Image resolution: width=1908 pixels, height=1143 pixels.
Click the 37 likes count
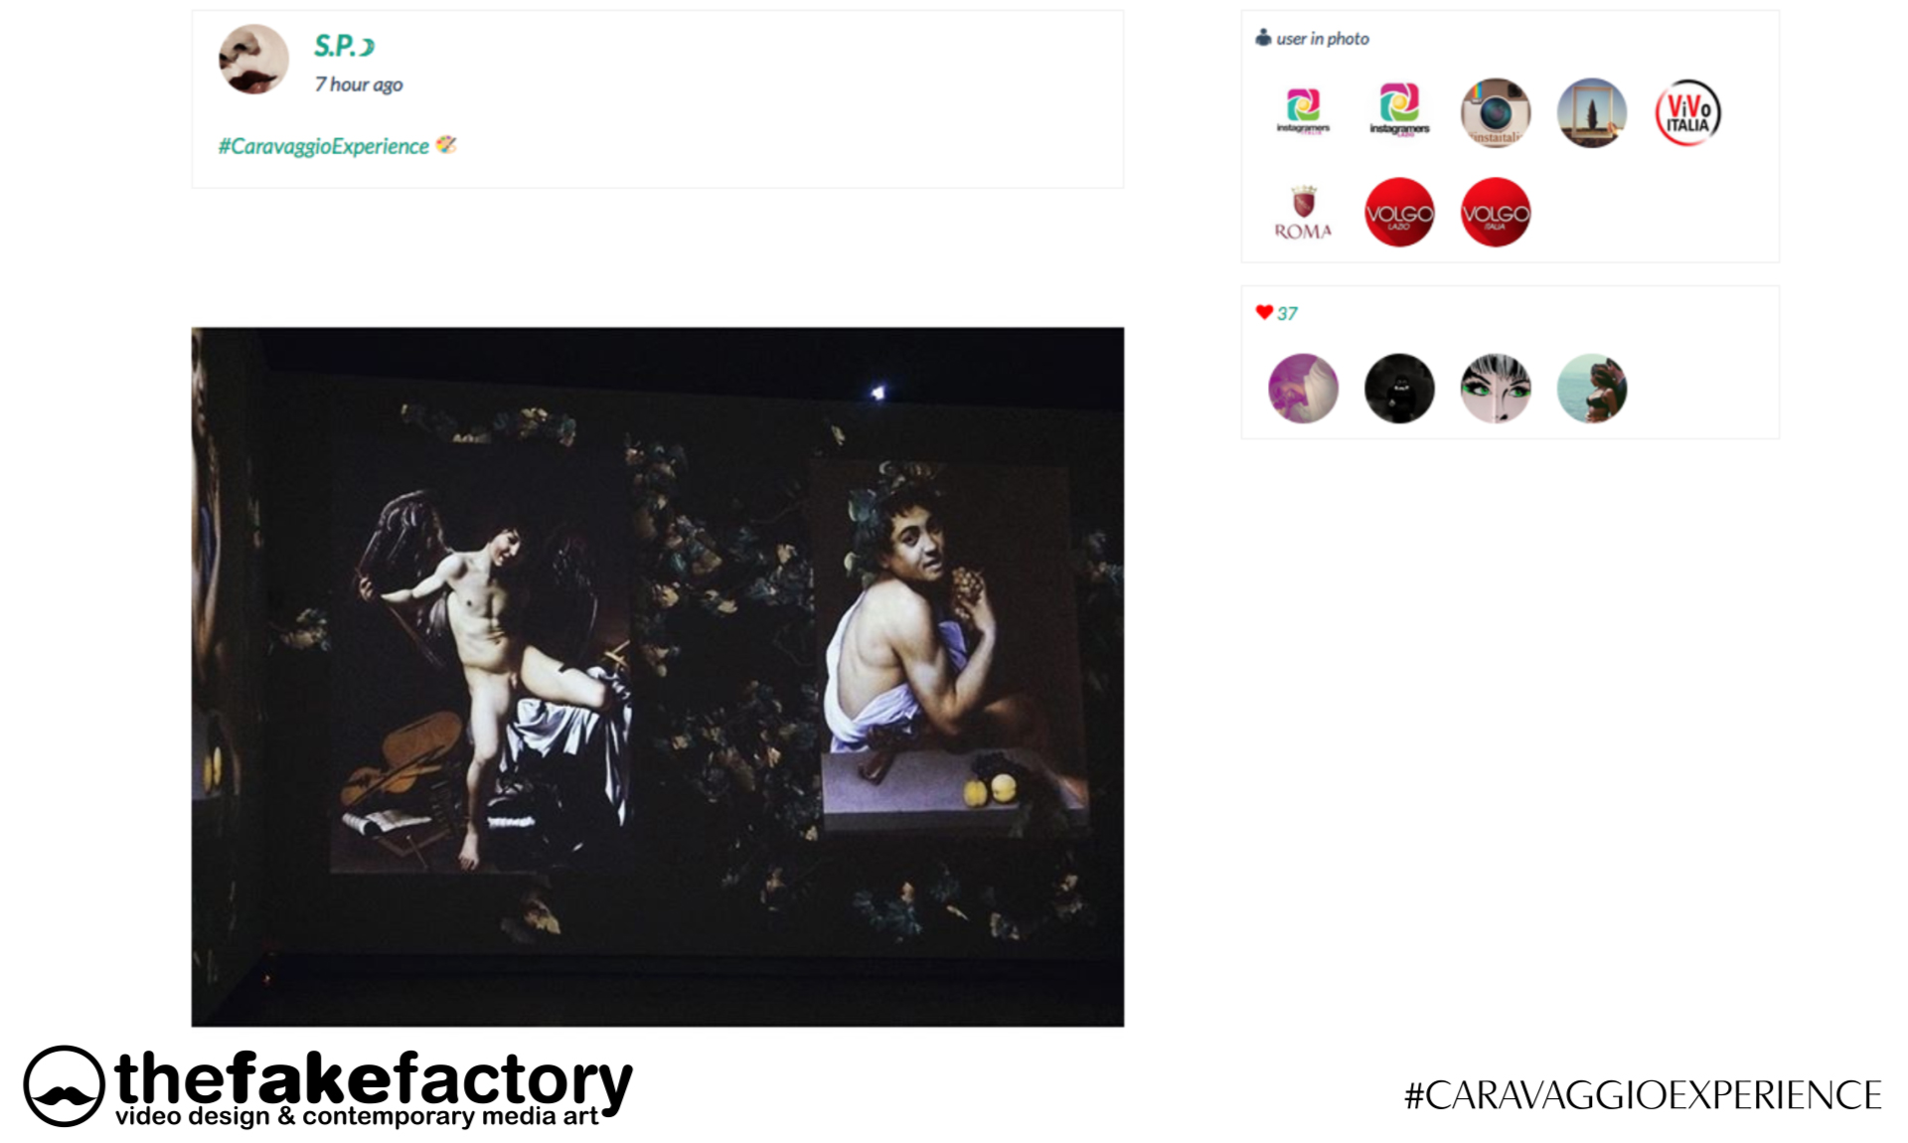pos(1287,313)
